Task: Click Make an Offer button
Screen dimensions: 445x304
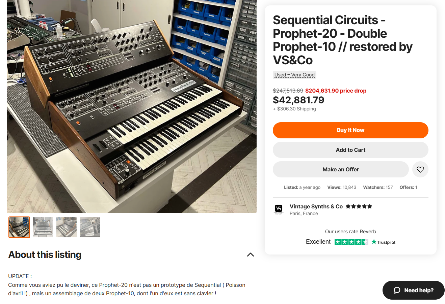Action: pyautogui.click(x=340, y=169)
